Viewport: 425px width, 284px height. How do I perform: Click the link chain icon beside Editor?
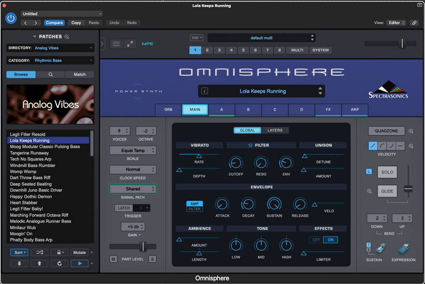[414, 23]
